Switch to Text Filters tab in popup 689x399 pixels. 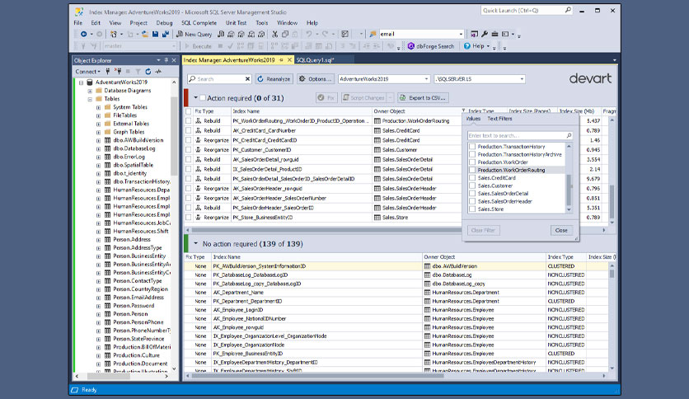(x=499, y=119)
